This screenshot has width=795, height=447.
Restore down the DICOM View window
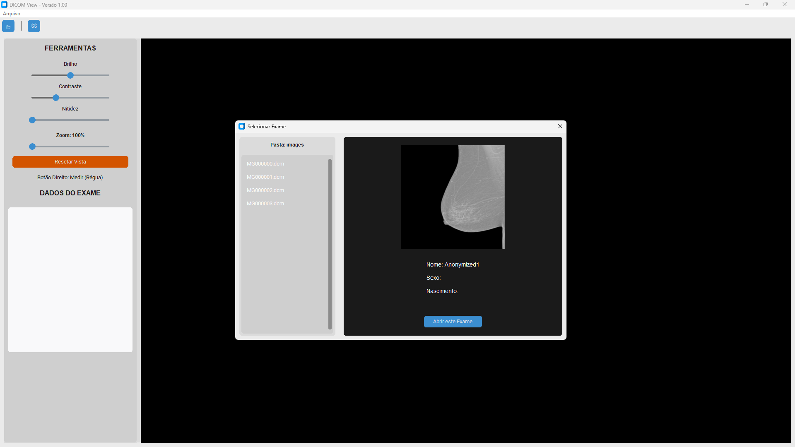coord(766,5)
